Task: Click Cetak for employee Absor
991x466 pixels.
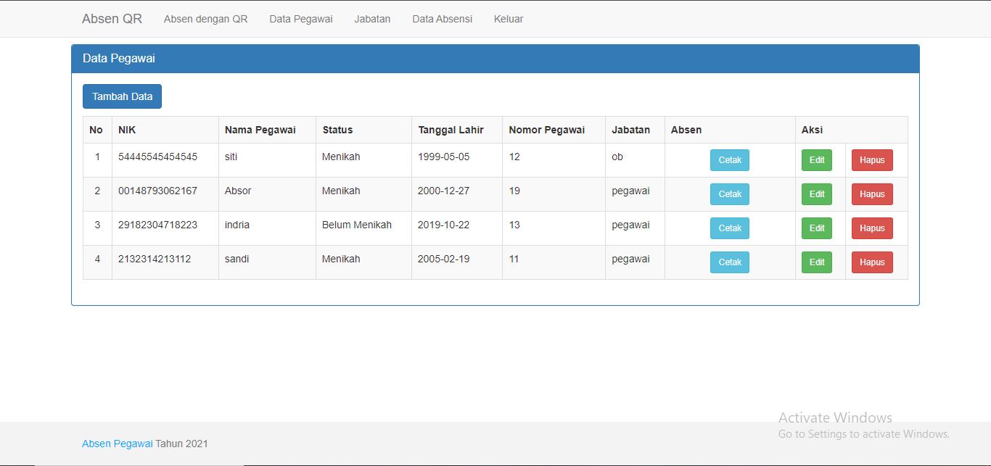Action: pos(729,194)
